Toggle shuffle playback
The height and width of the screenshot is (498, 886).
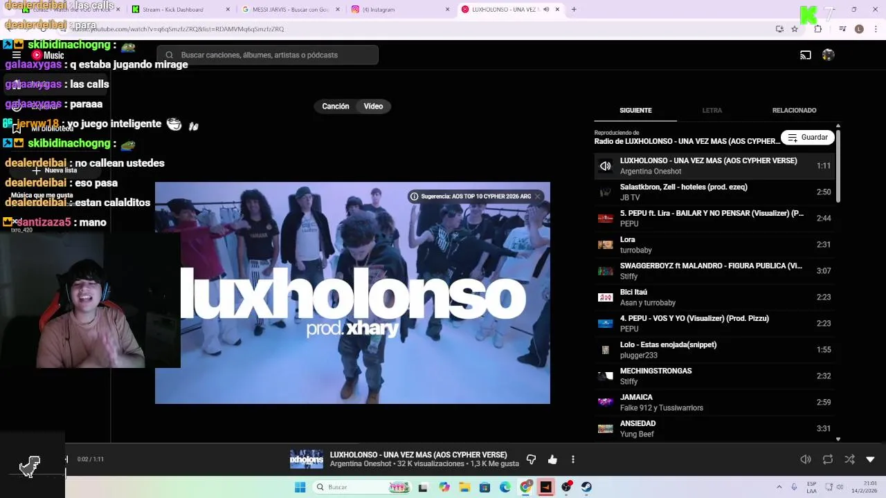click(x=849, y=459)
